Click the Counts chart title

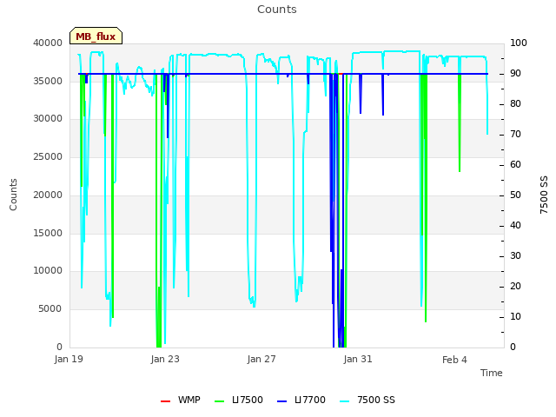click(x=277, y=10)
